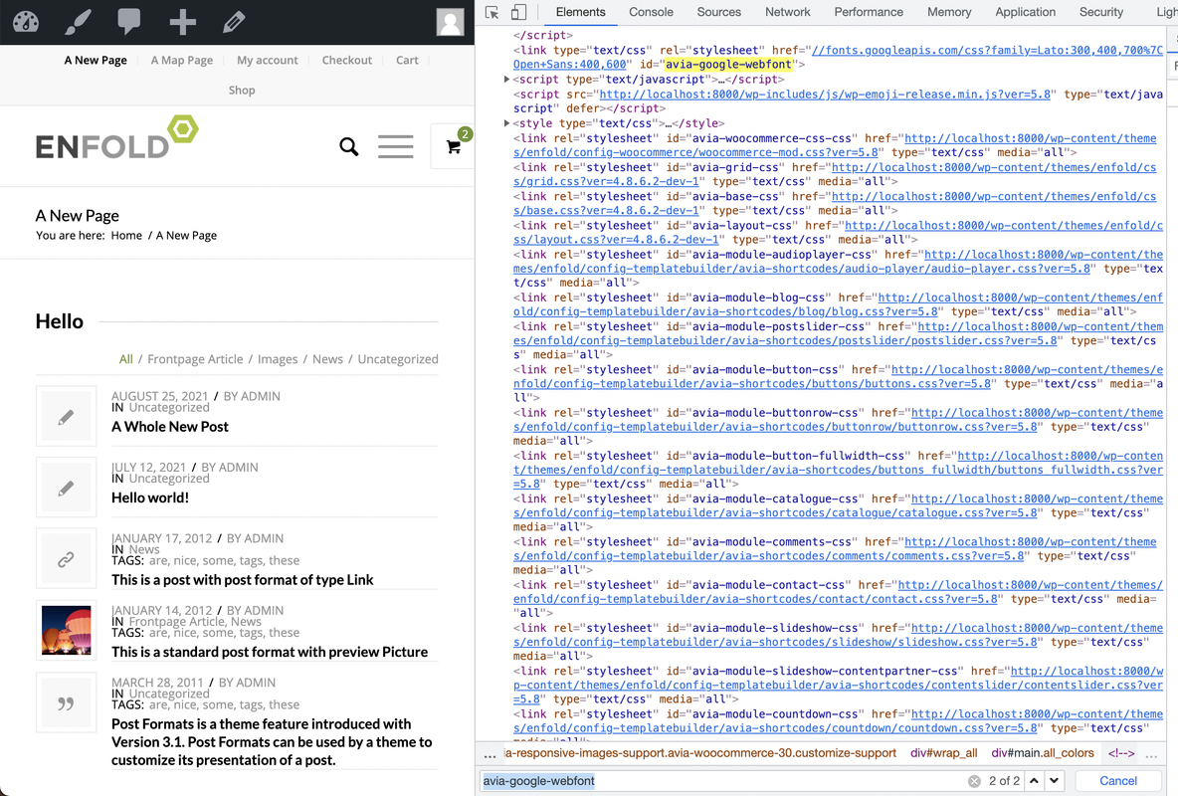Expand the script type=text/javascript node
Image resolution: width=1178 pixels, height=796 pixels.
506,79
